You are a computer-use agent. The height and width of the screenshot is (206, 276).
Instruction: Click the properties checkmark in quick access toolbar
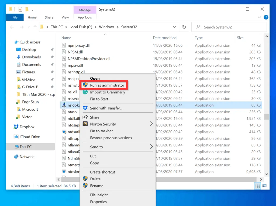point(20,9)
